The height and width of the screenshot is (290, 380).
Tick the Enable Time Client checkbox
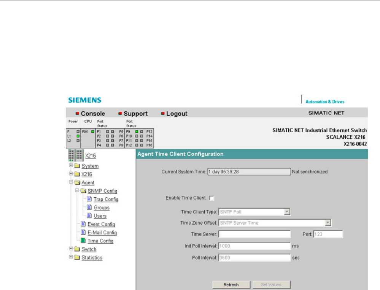tap(211, 198)
